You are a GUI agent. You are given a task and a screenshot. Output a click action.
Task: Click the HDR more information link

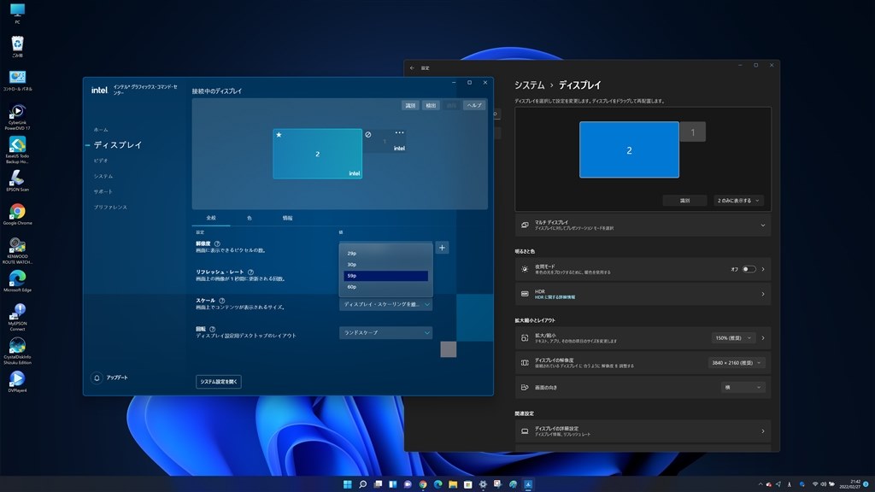(555, 297)
